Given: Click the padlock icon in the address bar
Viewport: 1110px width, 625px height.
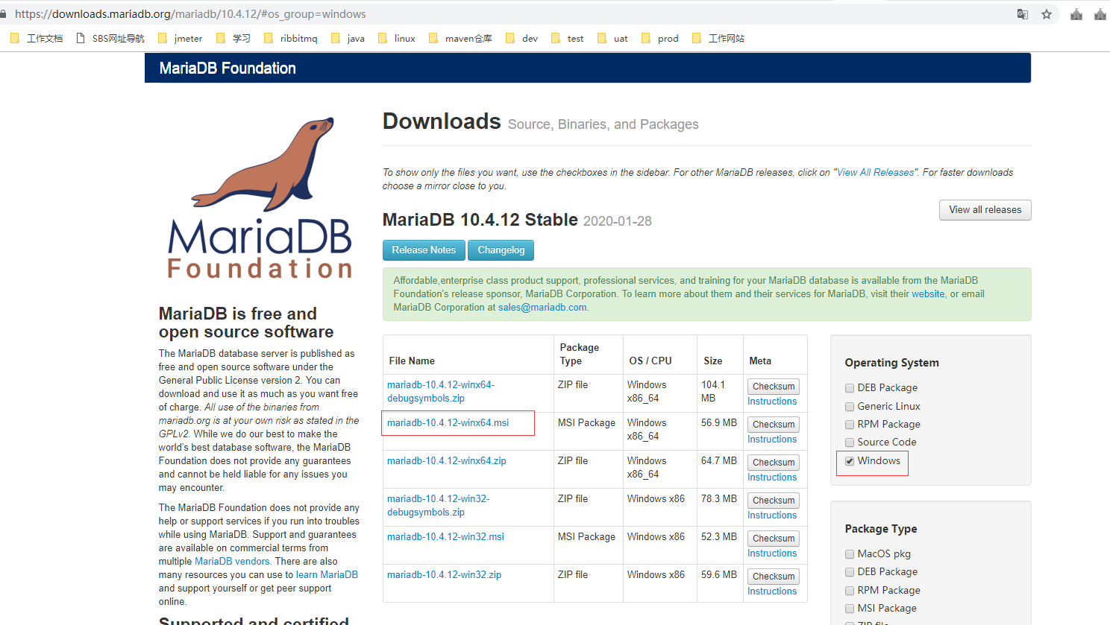Looking at the screenshot, I should click(x=7, y=13).
